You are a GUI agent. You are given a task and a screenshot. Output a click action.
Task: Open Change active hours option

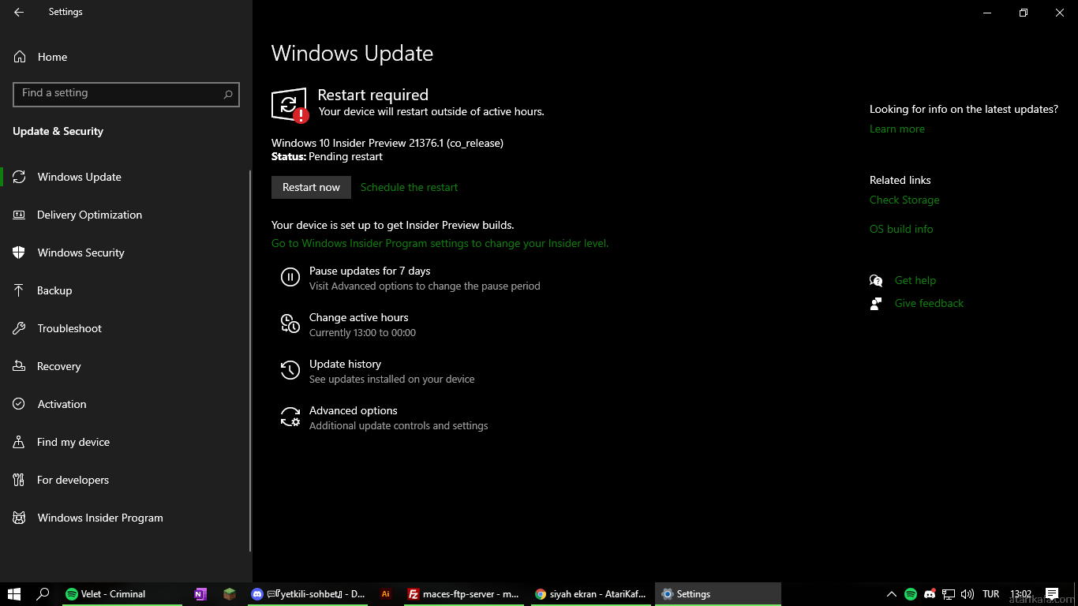pyautogui.click(x=358, y=317)
